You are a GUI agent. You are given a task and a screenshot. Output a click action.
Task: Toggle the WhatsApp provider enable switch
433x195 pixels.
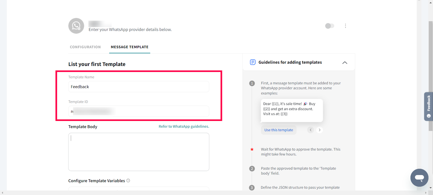[x=330, y=26]
